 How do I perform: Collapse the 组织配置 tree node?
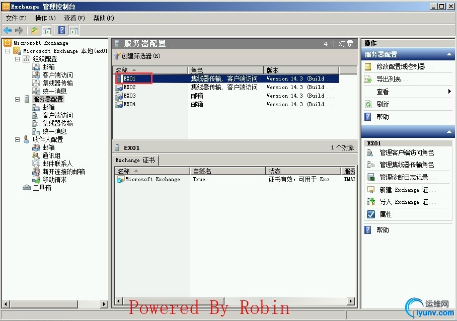[17, 59]
